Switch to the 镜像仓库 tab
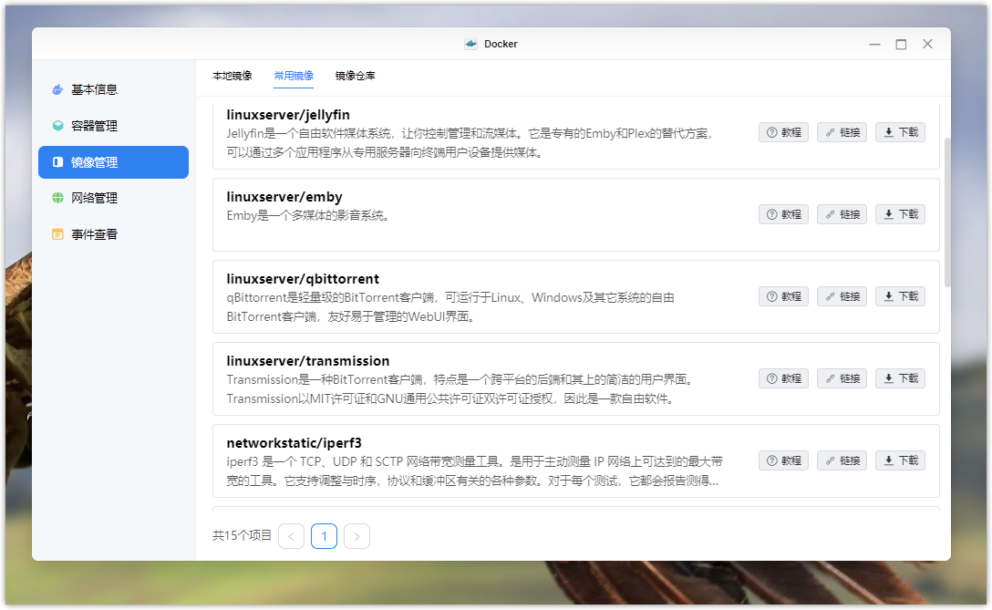The width and height of the screenshot is (992, 610). (x=355, y=76)
